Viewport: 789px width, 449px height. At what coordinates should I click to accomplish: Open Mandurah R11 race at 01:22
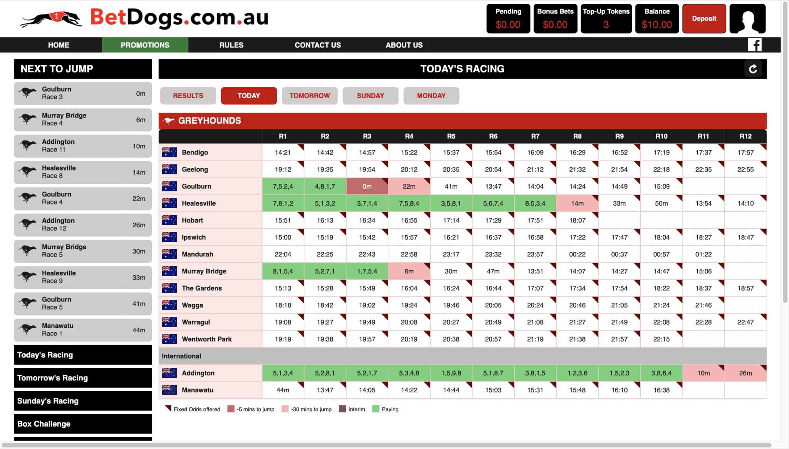703,254
